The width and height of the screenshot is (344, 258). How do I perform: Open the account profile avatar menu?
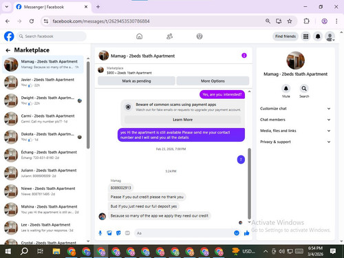[x=330, y=36]
